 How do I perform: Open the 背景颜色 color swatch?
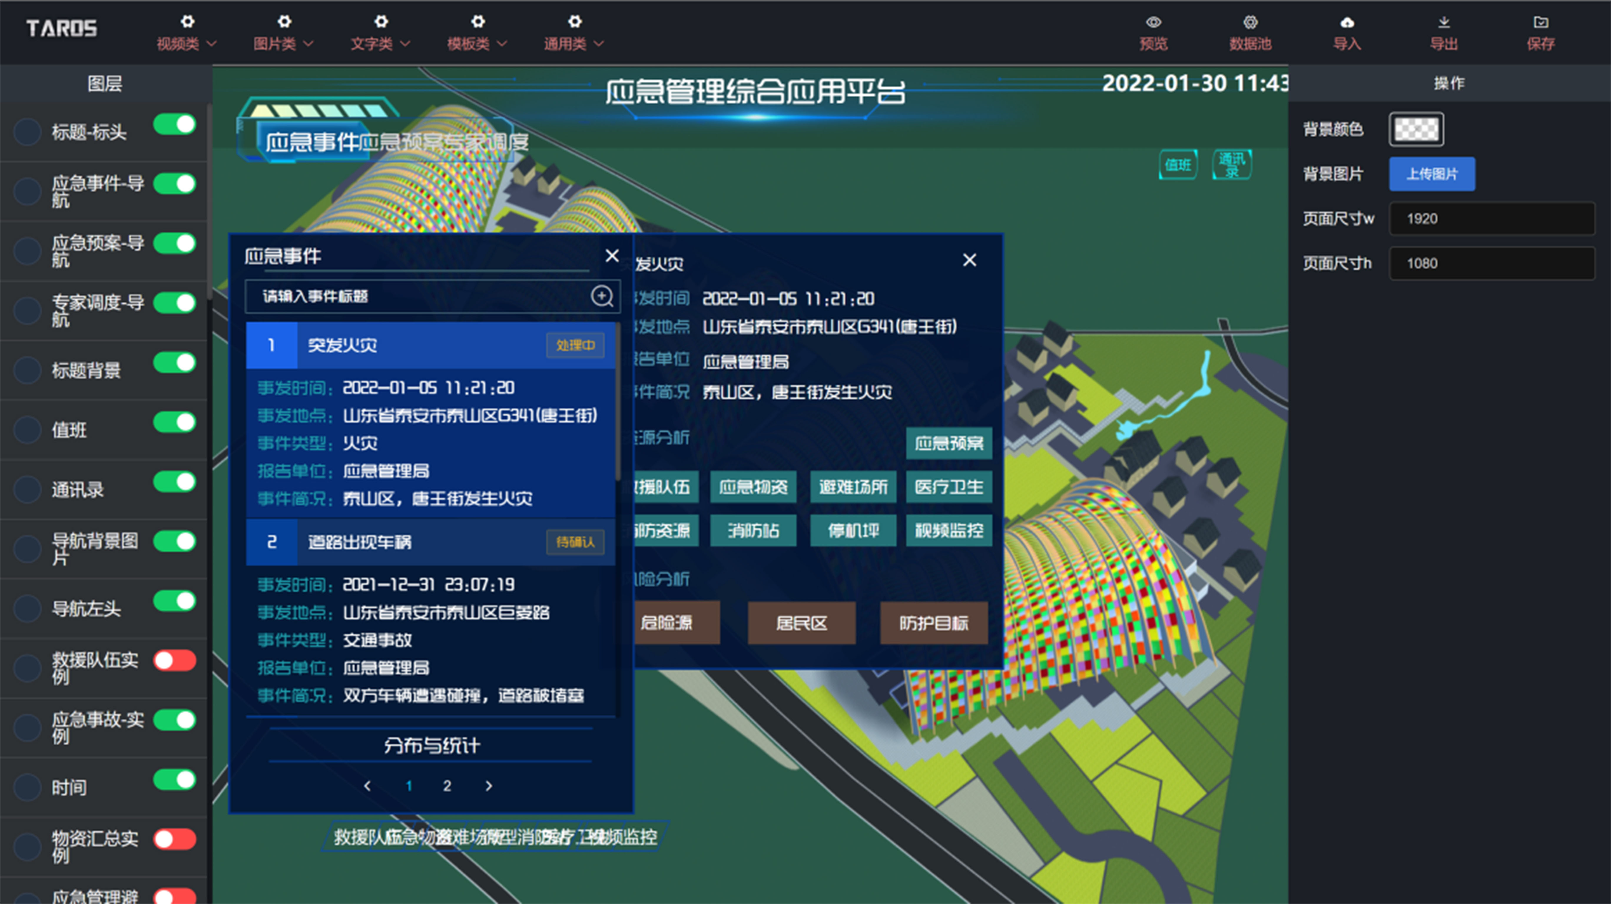pyautogui.click(x=1416, y=129)
